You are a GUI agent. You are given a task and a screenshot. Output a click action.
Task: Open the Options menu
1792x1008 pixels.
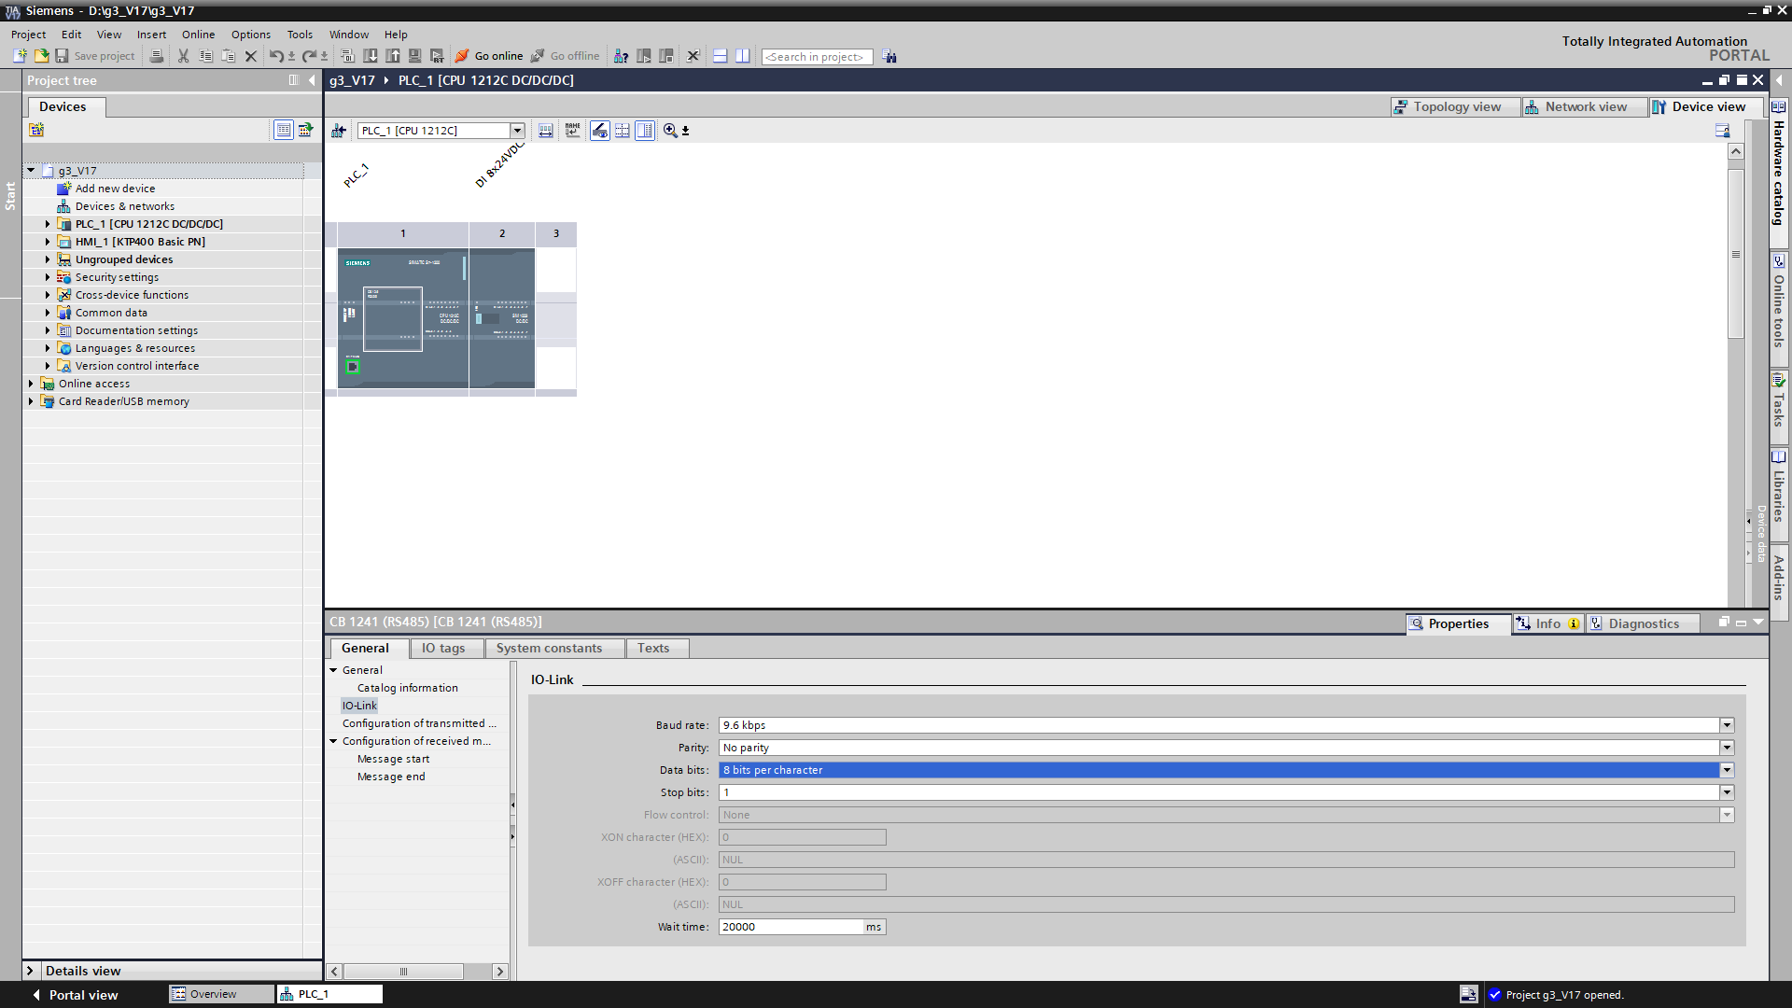tap(251, 35)
